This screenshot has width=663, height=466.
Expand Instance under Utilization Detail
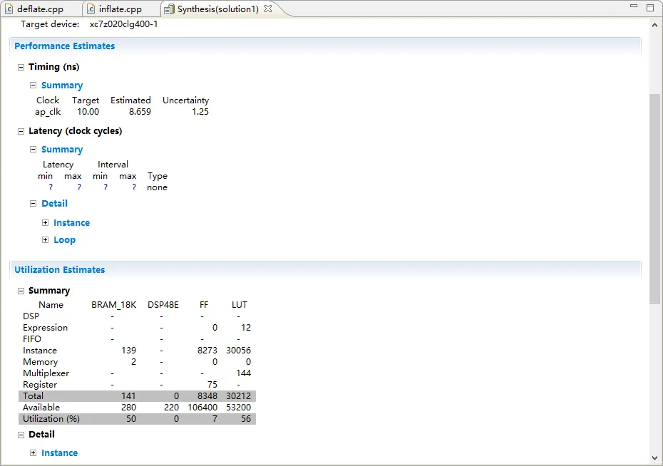coord(34,453)
